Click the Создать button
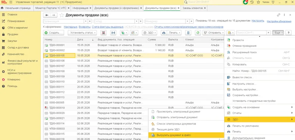This screenshot has width=295, height=140. click(53, 33)
